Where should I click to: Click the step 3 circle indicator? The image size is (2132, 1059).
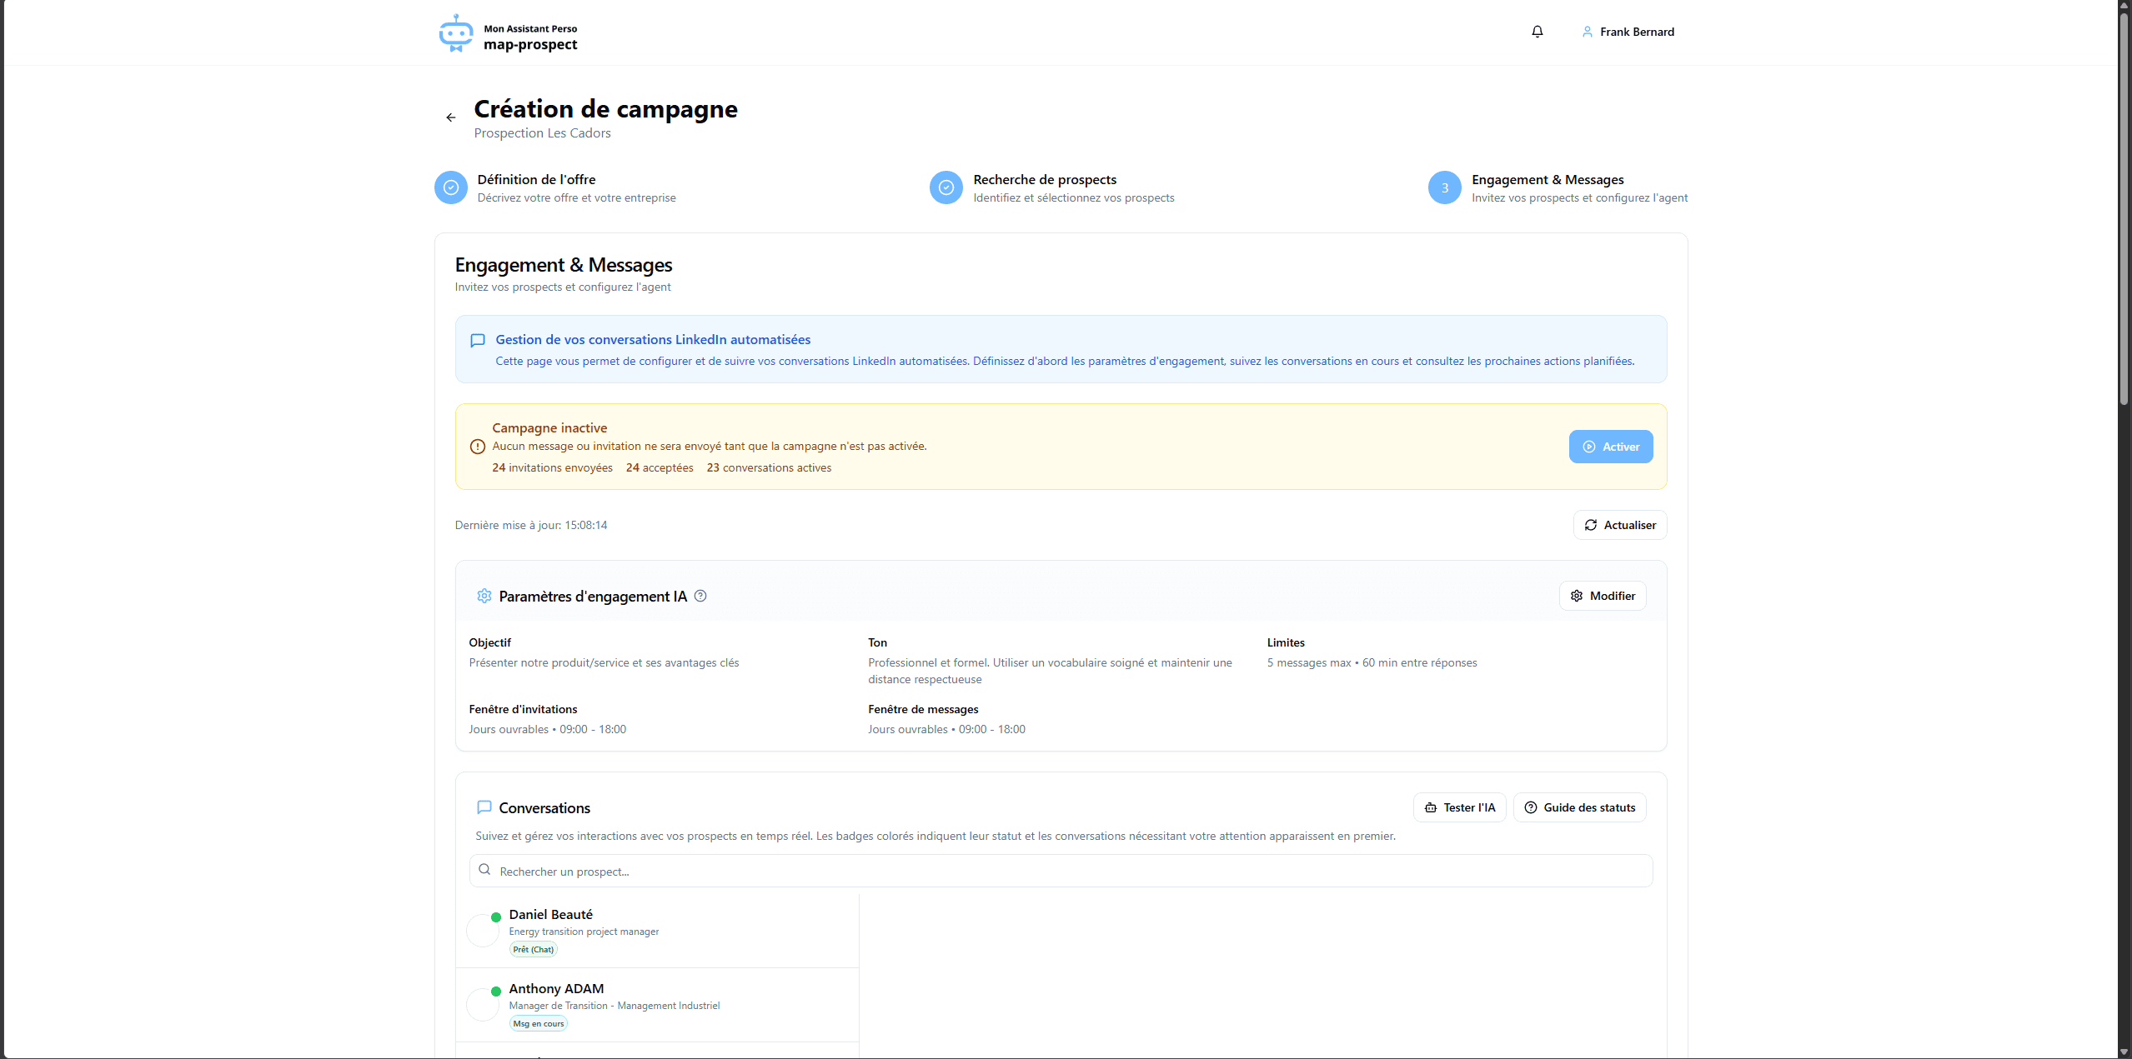(x=1445, y=187)
